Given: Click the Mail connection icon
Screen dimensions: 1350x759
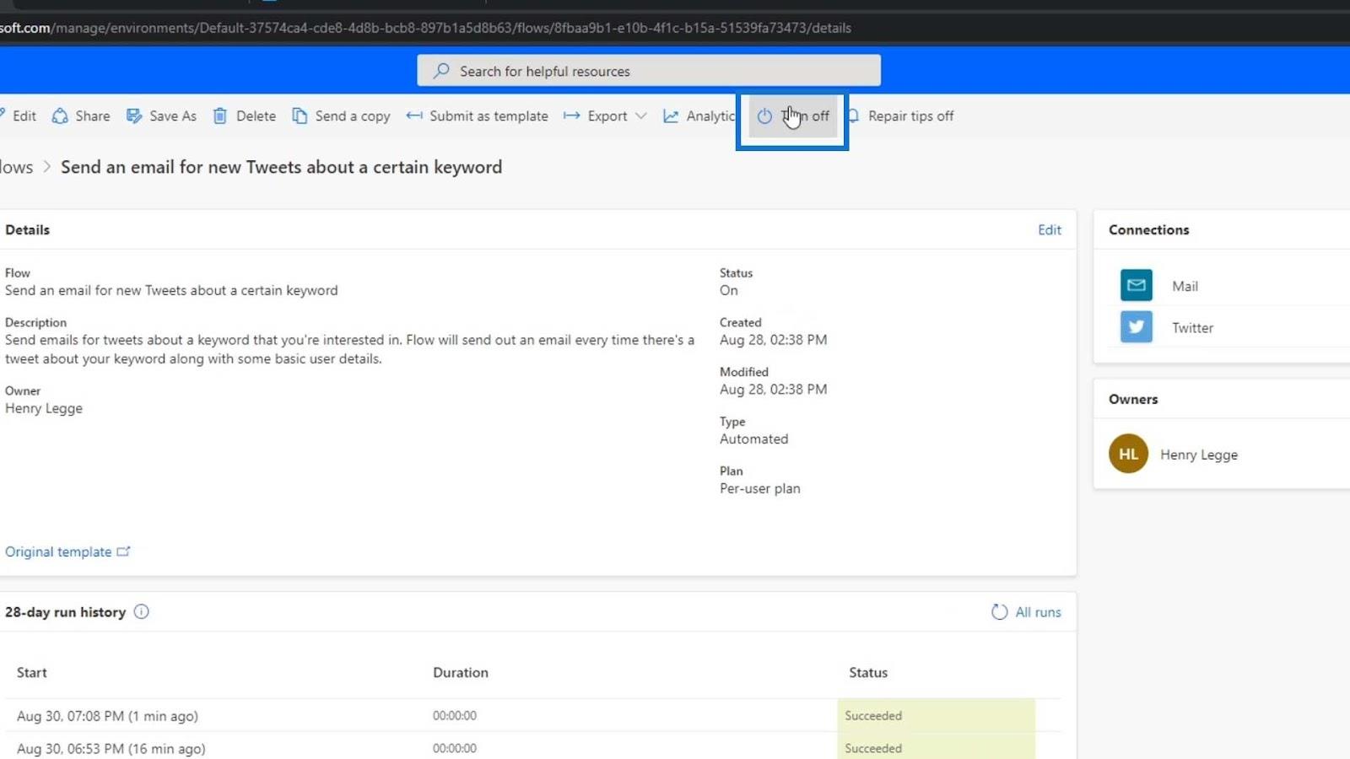Looking at the screenshot, I should 1137,285.
